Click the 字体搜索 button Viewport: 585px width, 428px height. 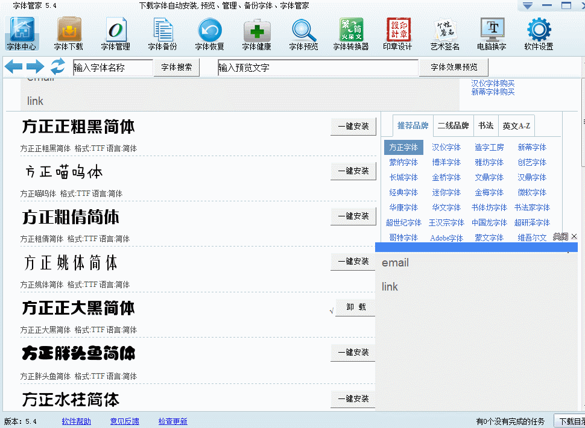pyautogui.click(x=177, y=68)
